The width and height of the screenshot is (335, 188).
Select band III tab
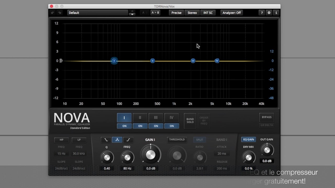[156, 118]
